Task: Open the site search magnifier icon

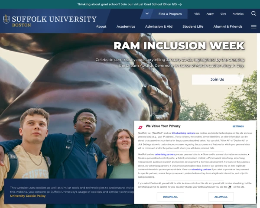Action: tap(253, 13)
